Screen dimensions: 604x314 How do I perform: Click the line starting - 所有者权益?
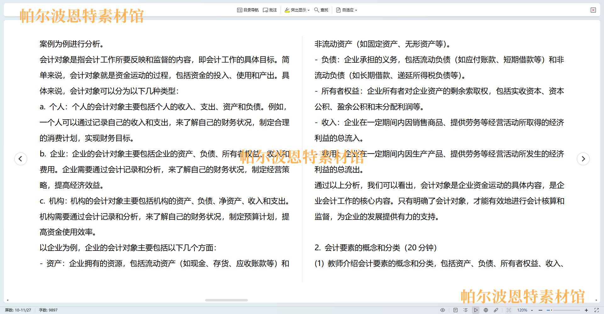click(x=439, y=91)
